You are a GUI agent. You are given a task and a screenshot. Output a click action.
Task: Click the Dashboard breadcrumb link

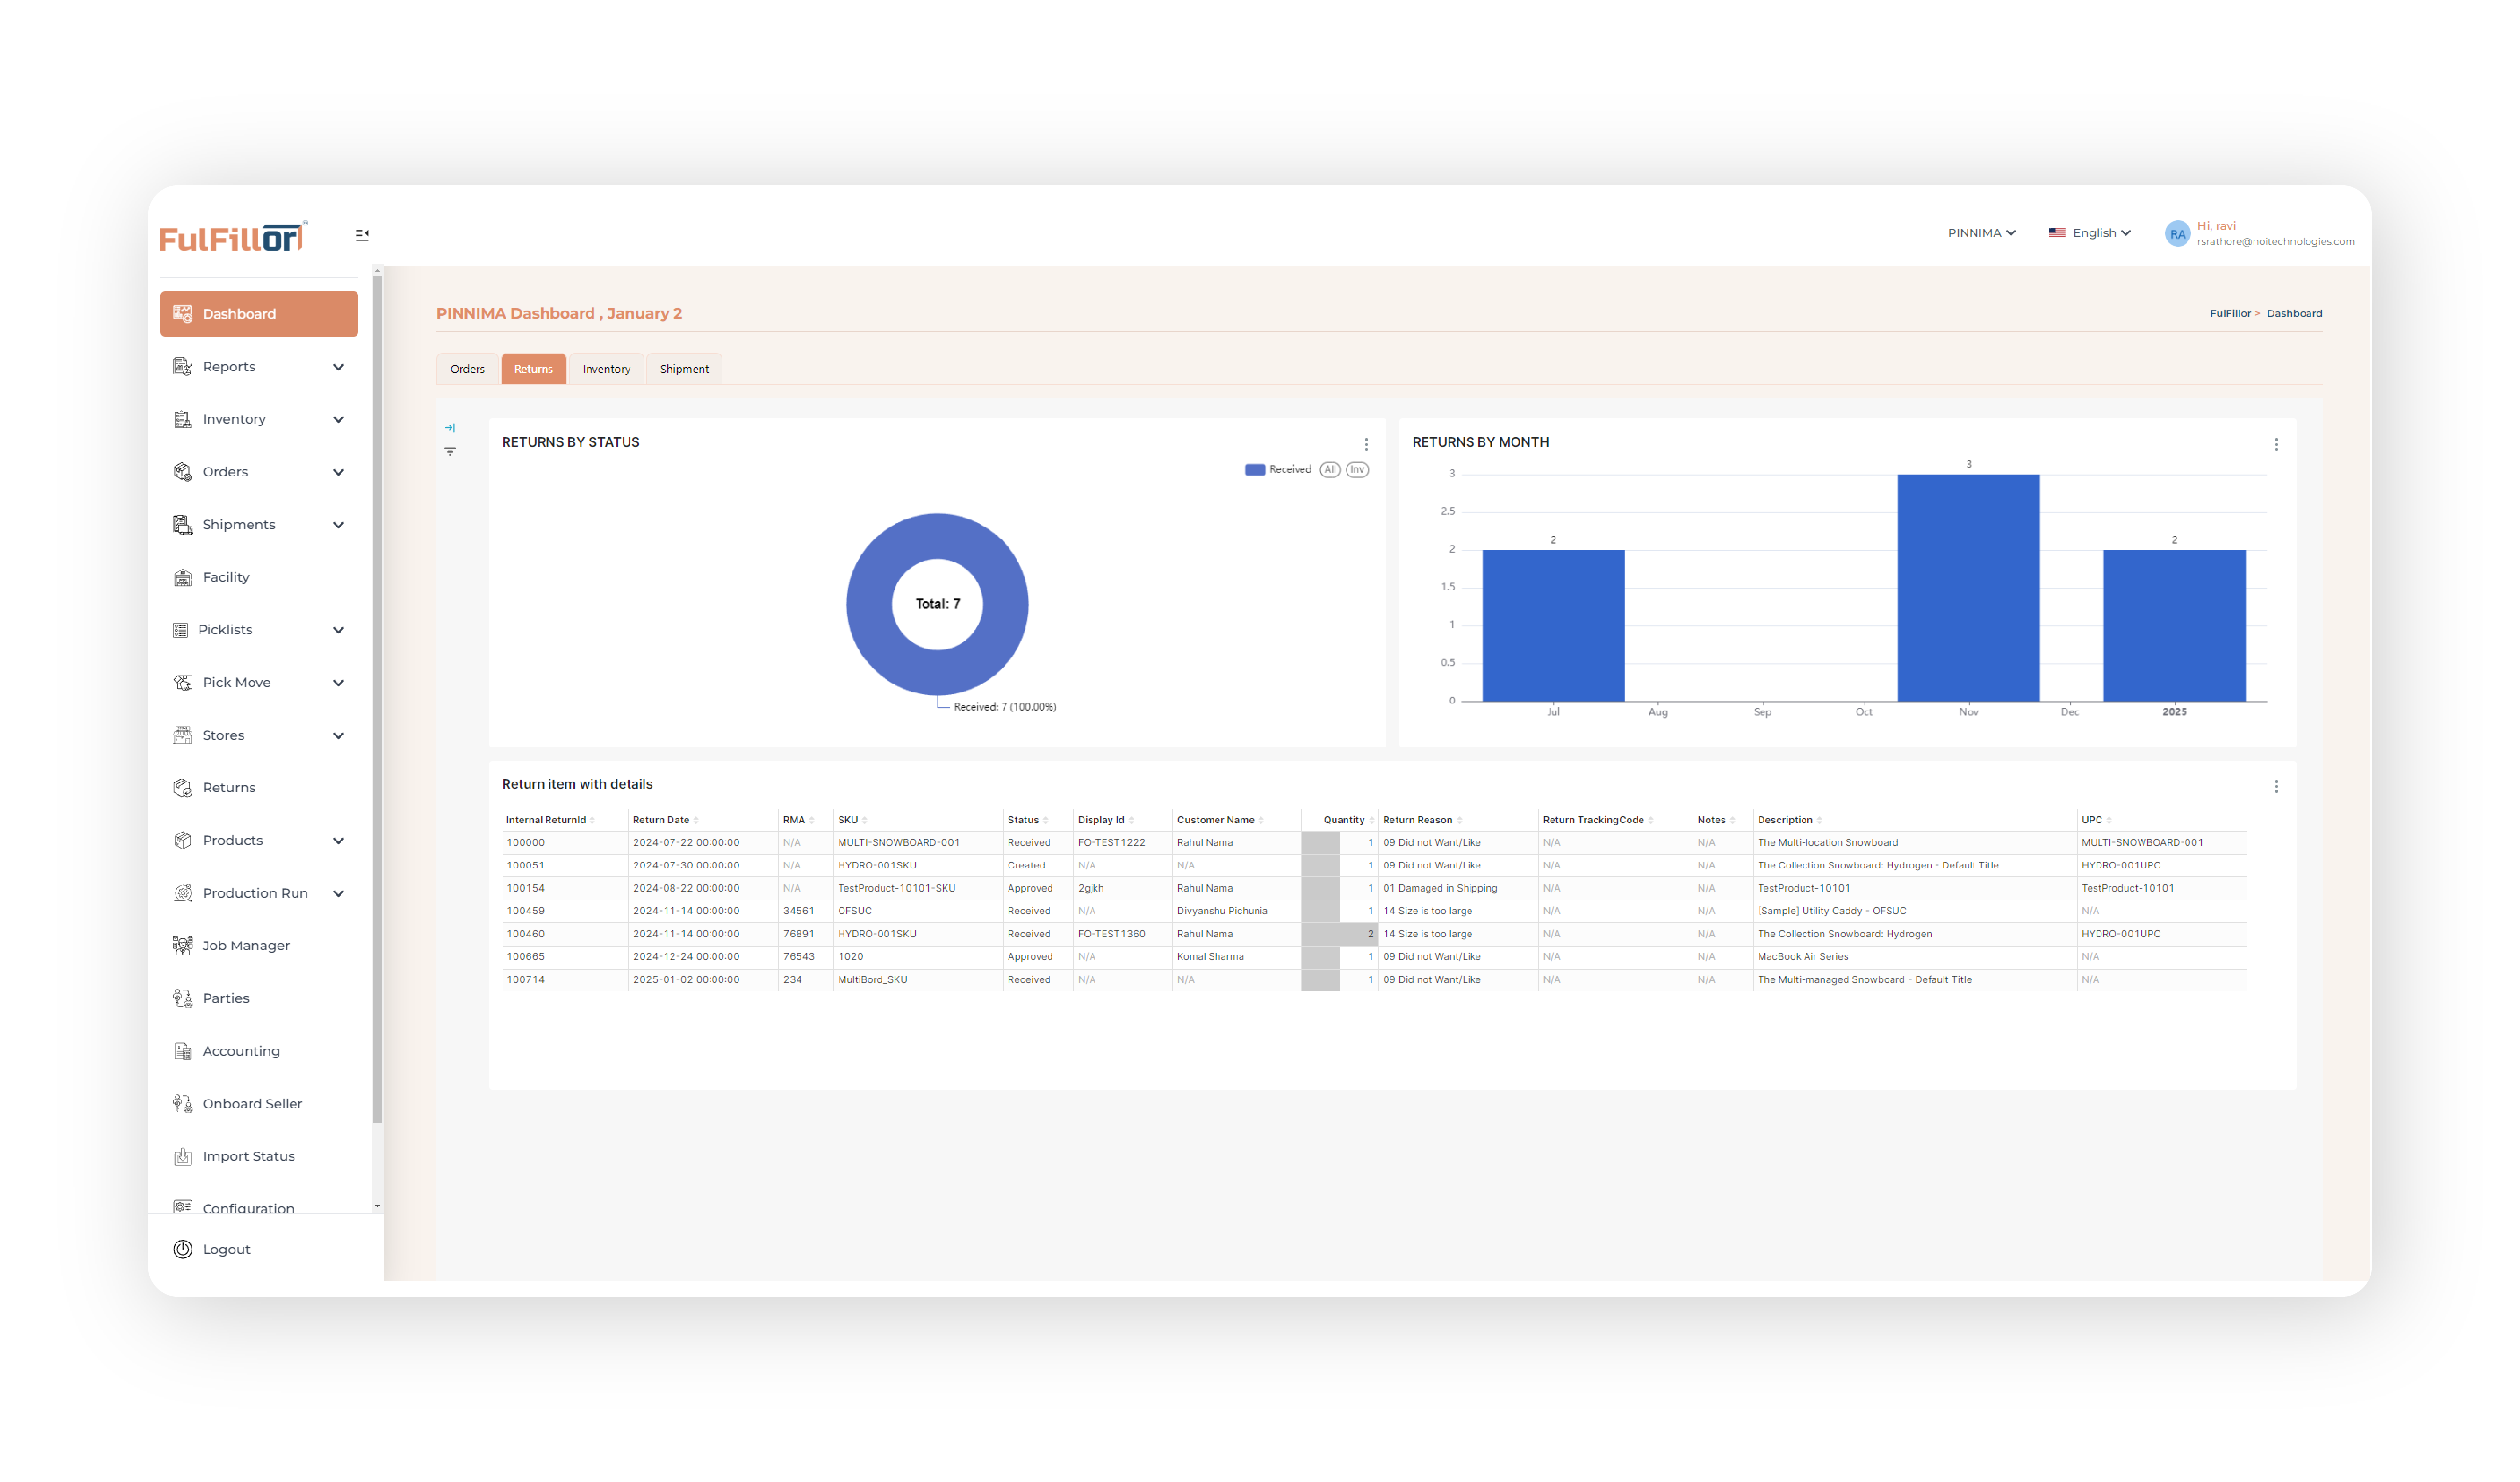(2294, 314)
